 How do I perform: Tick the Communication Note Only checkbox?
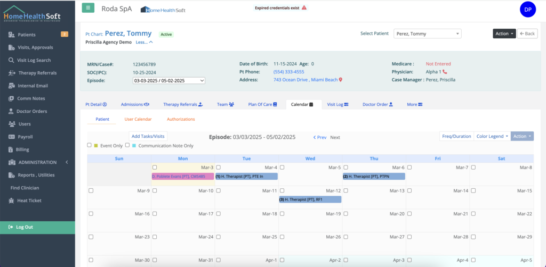coord(127,145)
